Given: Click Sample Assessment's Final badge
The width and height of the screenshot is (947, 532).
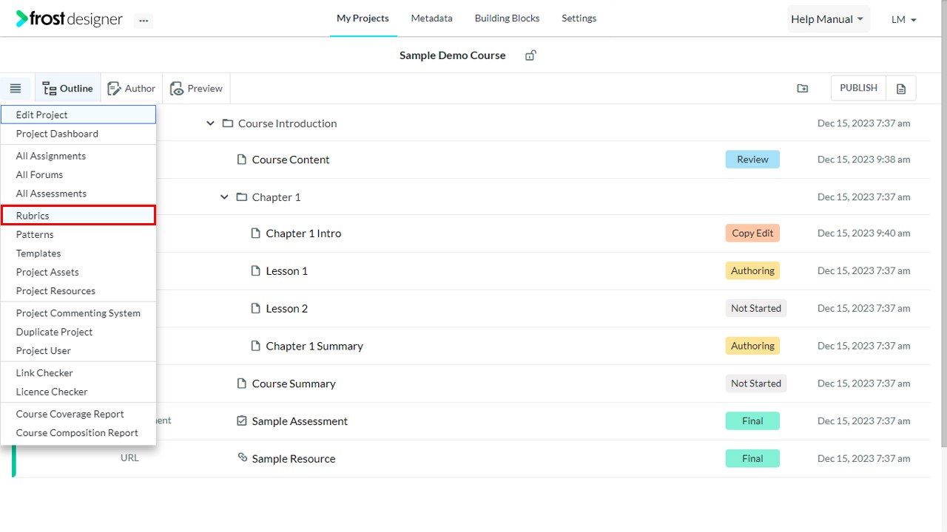Looking at the screenshot, I should [x=752, y=421].
